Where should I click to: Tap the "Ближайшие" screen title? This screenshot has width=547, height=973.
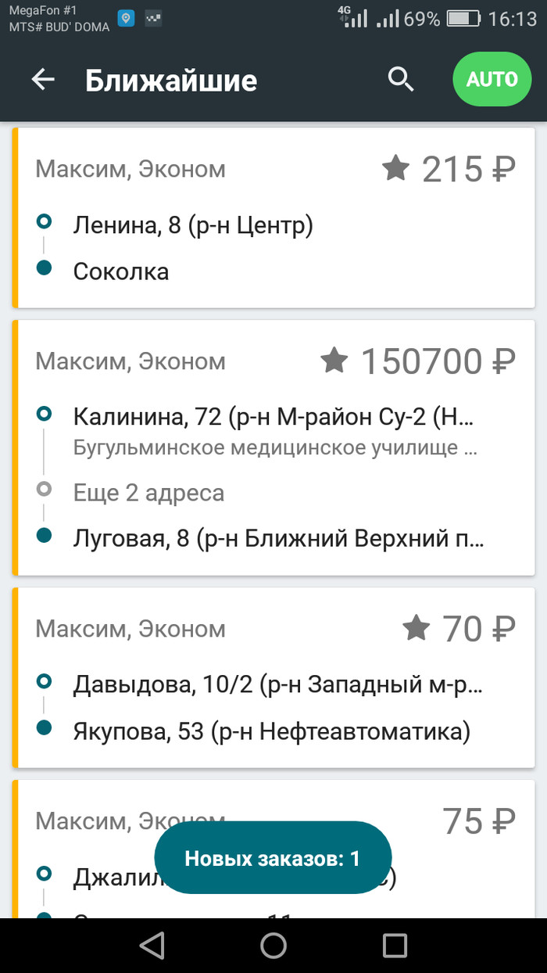(x=171, y=81)
